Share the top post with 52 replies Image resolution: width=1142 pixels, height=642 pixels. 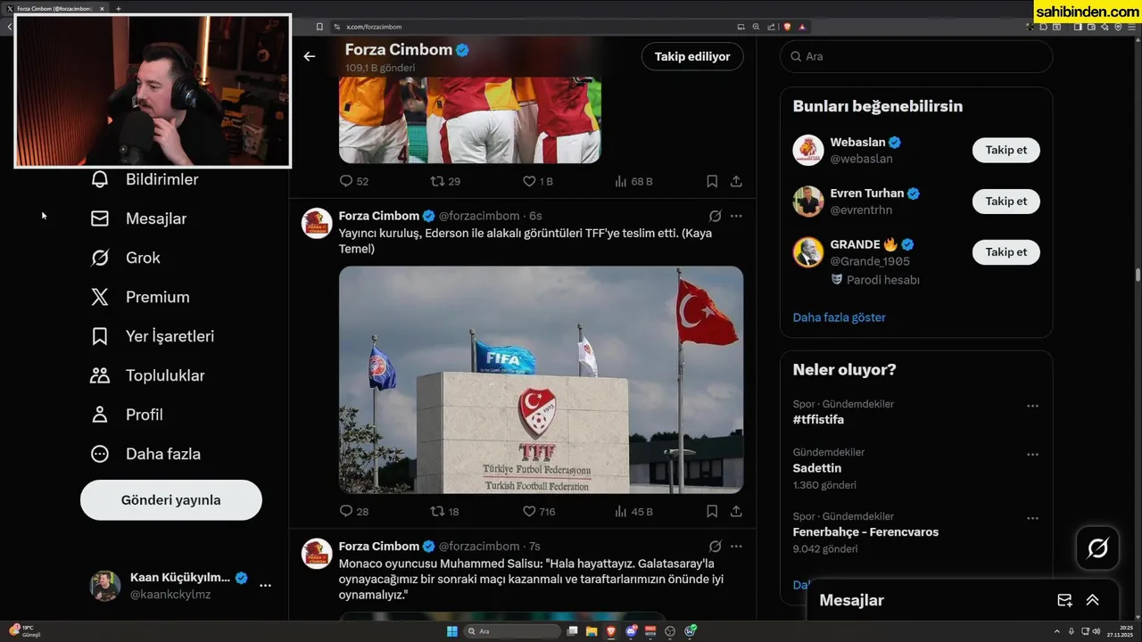pos(736,181)
